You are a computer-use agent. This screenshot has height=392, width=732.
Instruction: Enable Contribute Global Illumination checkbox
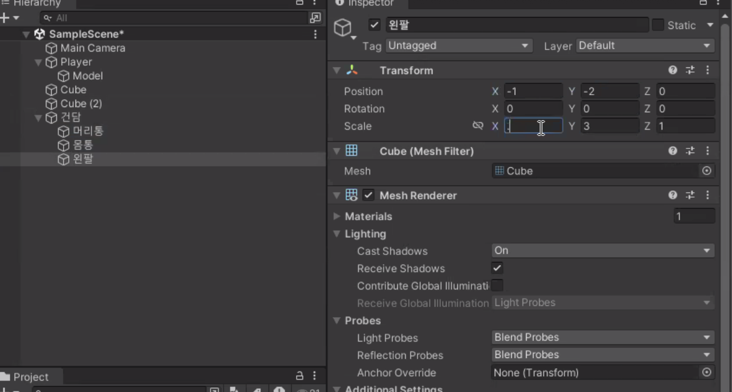(498, 286)
